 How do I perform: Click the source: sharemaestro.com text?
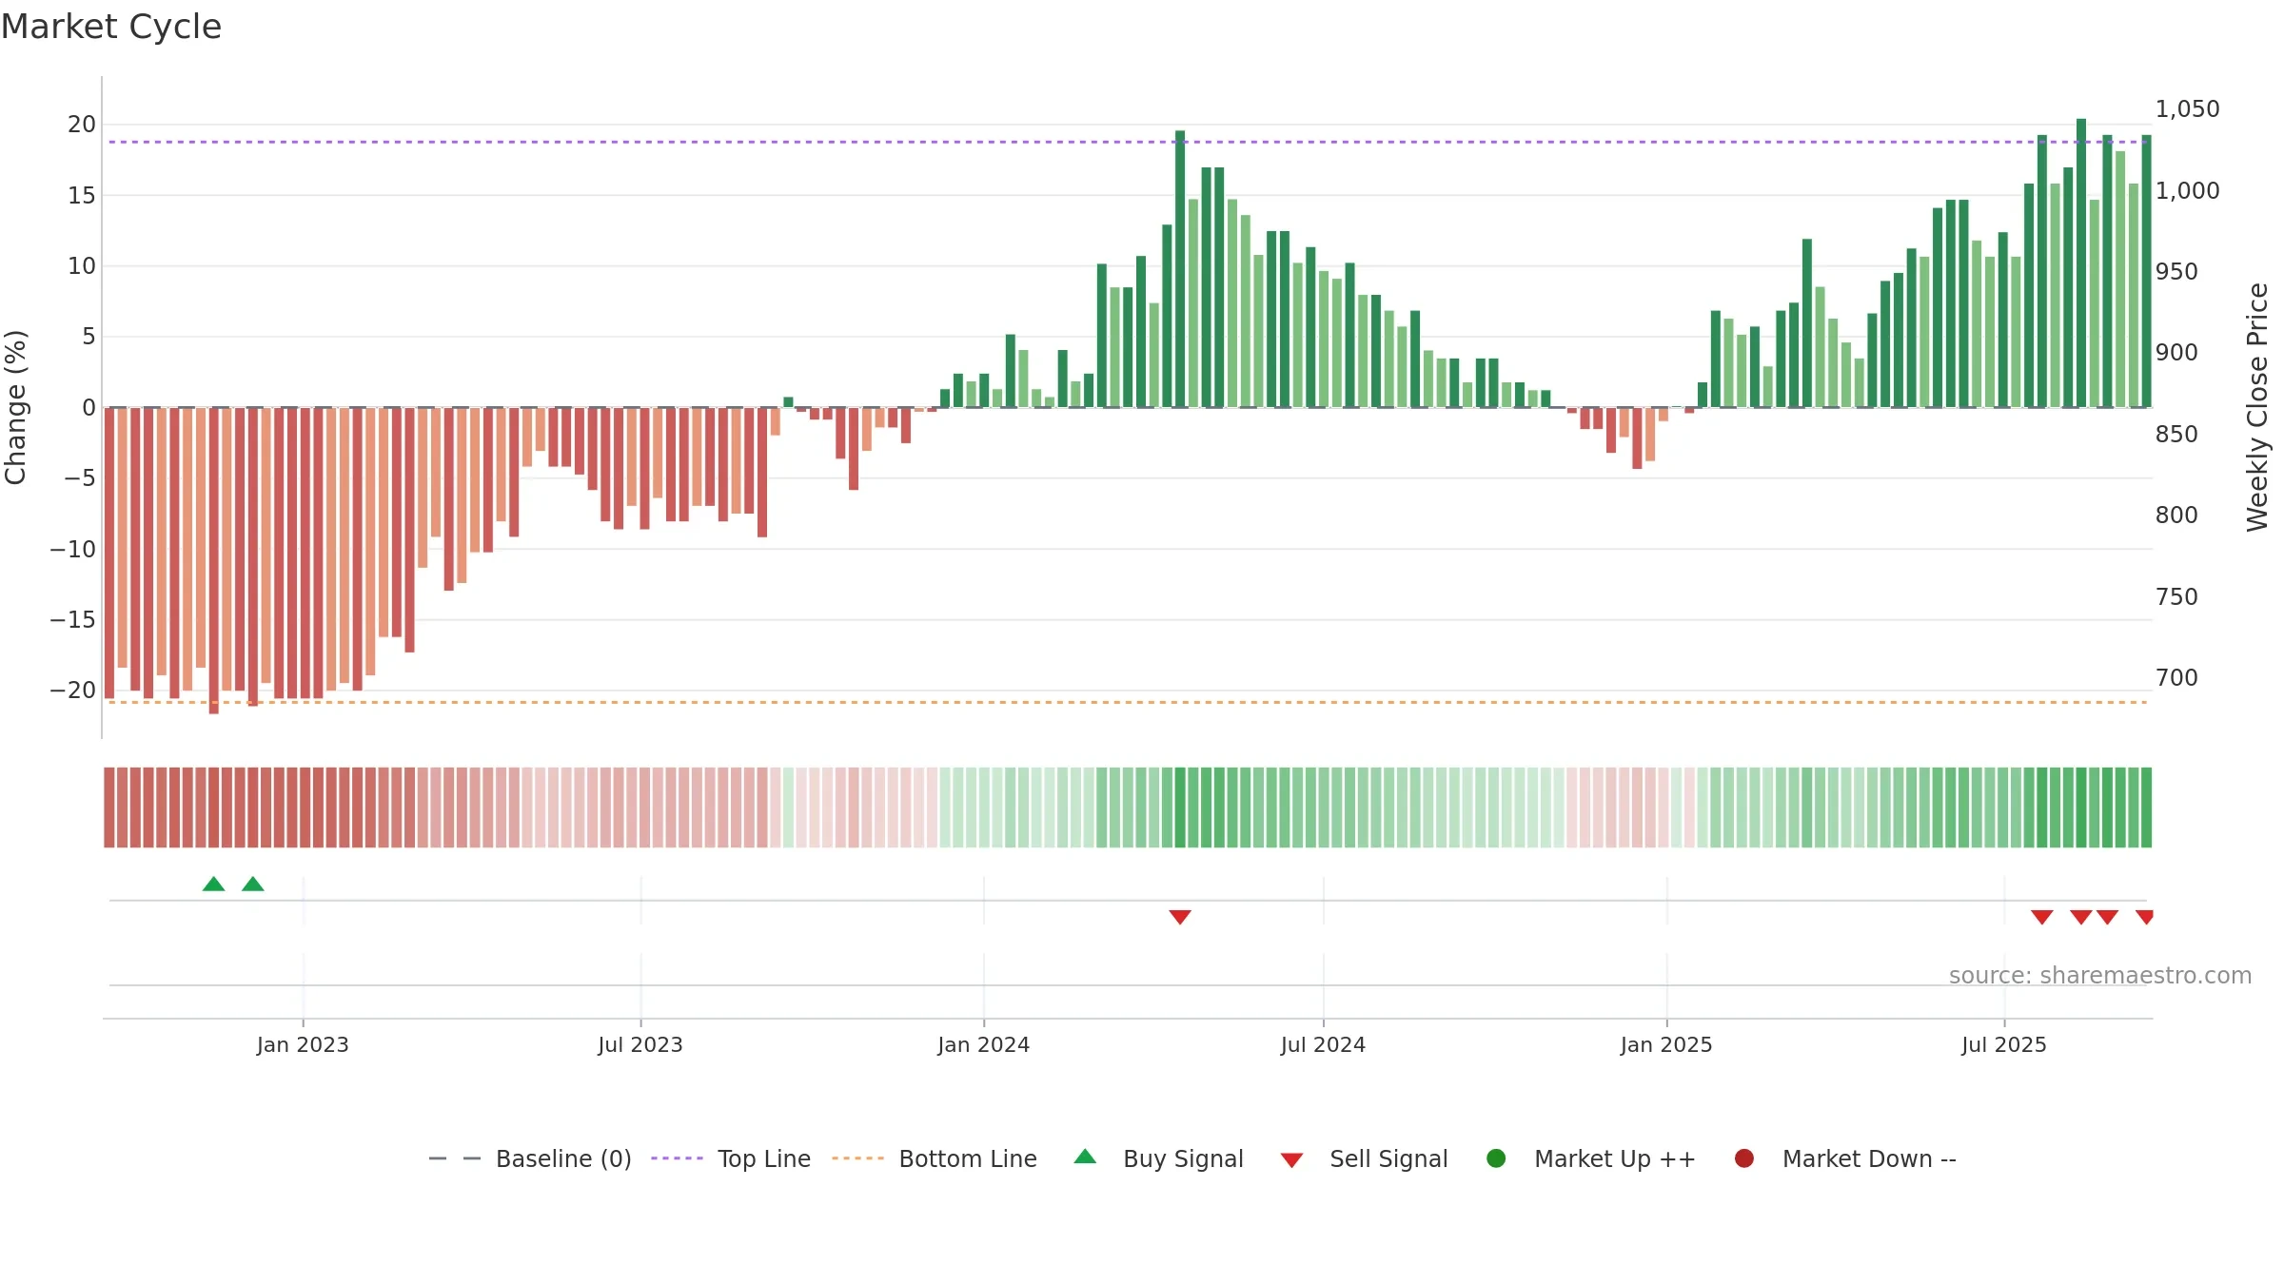click(x=2100, y=976)
